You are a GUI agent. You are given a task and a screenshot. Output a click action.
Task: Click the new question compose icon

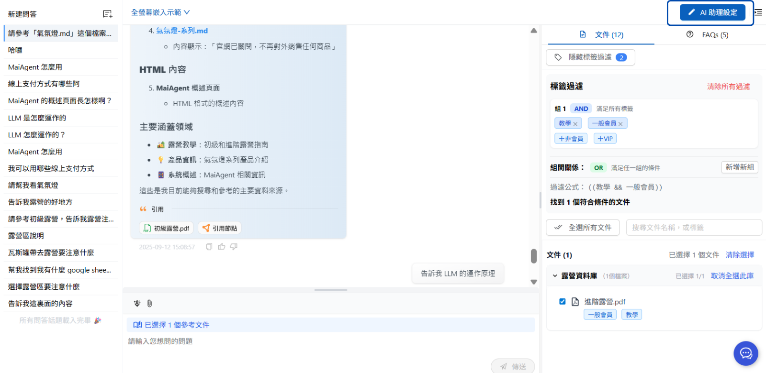coord(108,14)
